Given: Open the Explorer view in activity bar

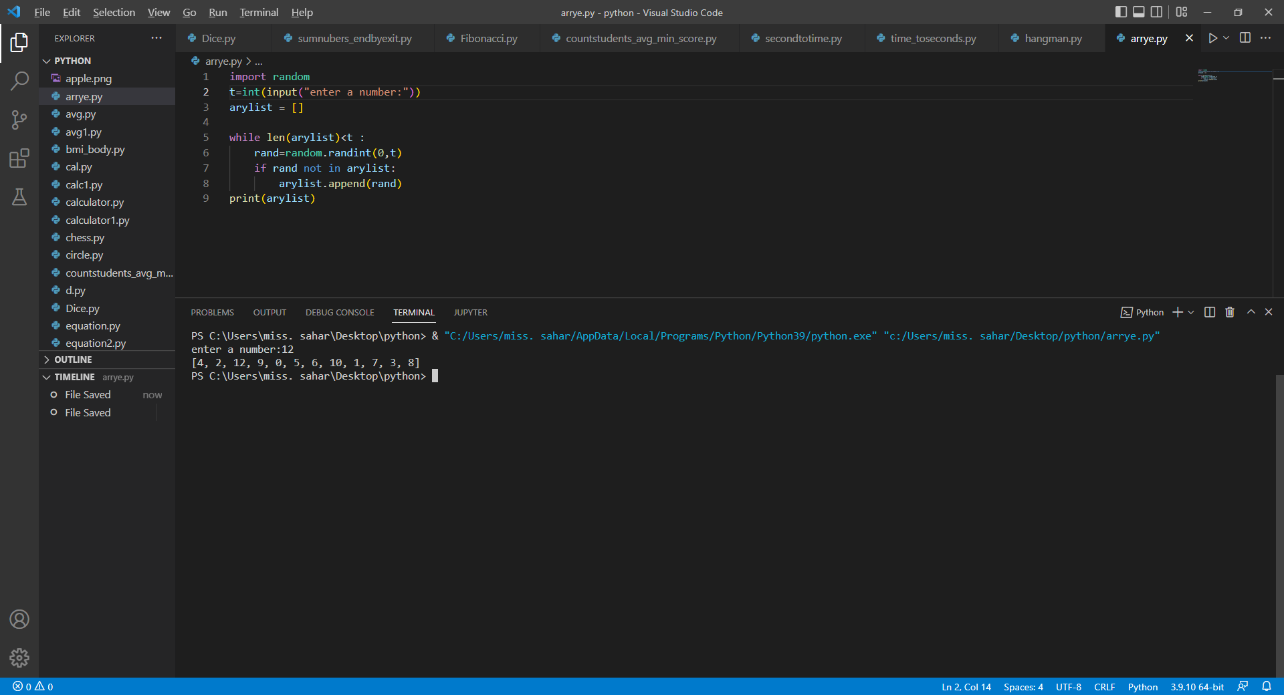Looking at the screenshot, I should 19,43.
